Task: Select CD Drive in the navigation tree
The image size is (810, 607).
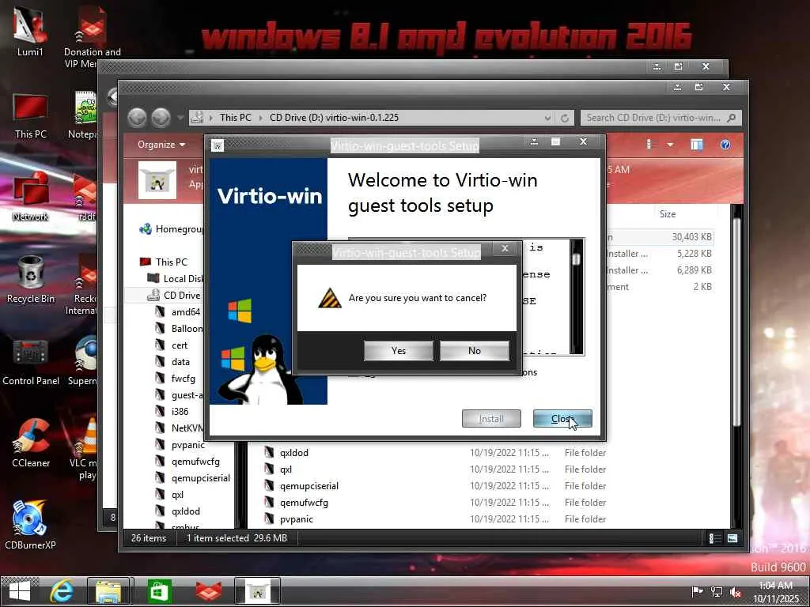Action: tap(175, 296)
